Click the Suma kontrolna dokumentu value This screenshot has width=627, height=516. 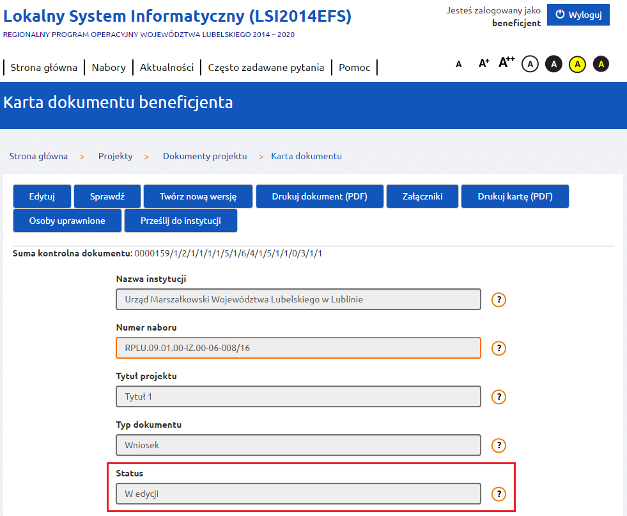click(x=228, y=254)
